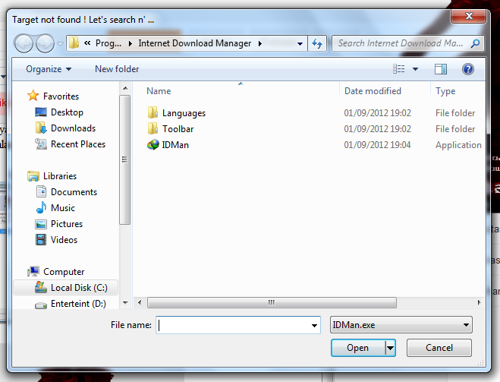This screenshot has height=382, width=500.
Task: Open the Music library
Action: pos(63,208)
